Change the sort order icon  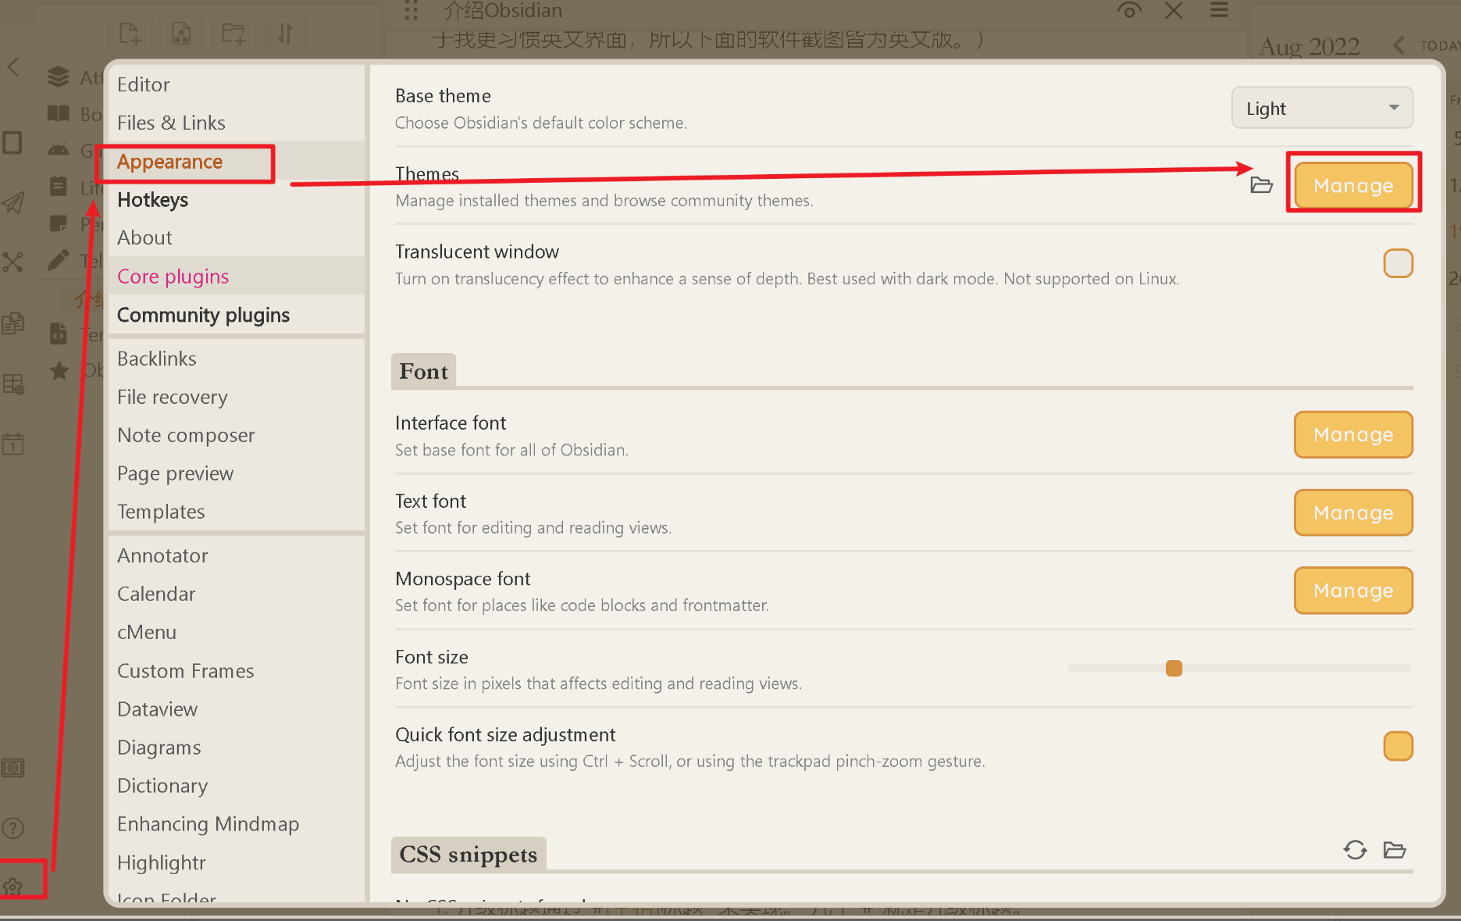(285, 34)
